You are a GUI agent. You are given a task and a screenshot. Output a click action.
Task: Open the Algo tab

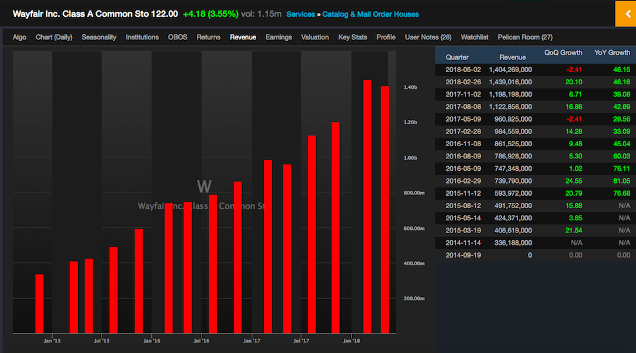pyautogui.click(x=19, y=37)
